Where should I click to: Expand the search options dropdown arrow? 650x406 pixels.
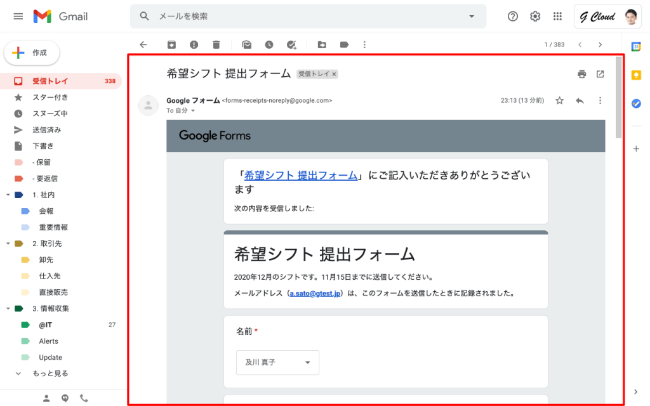tap(471, 16)
